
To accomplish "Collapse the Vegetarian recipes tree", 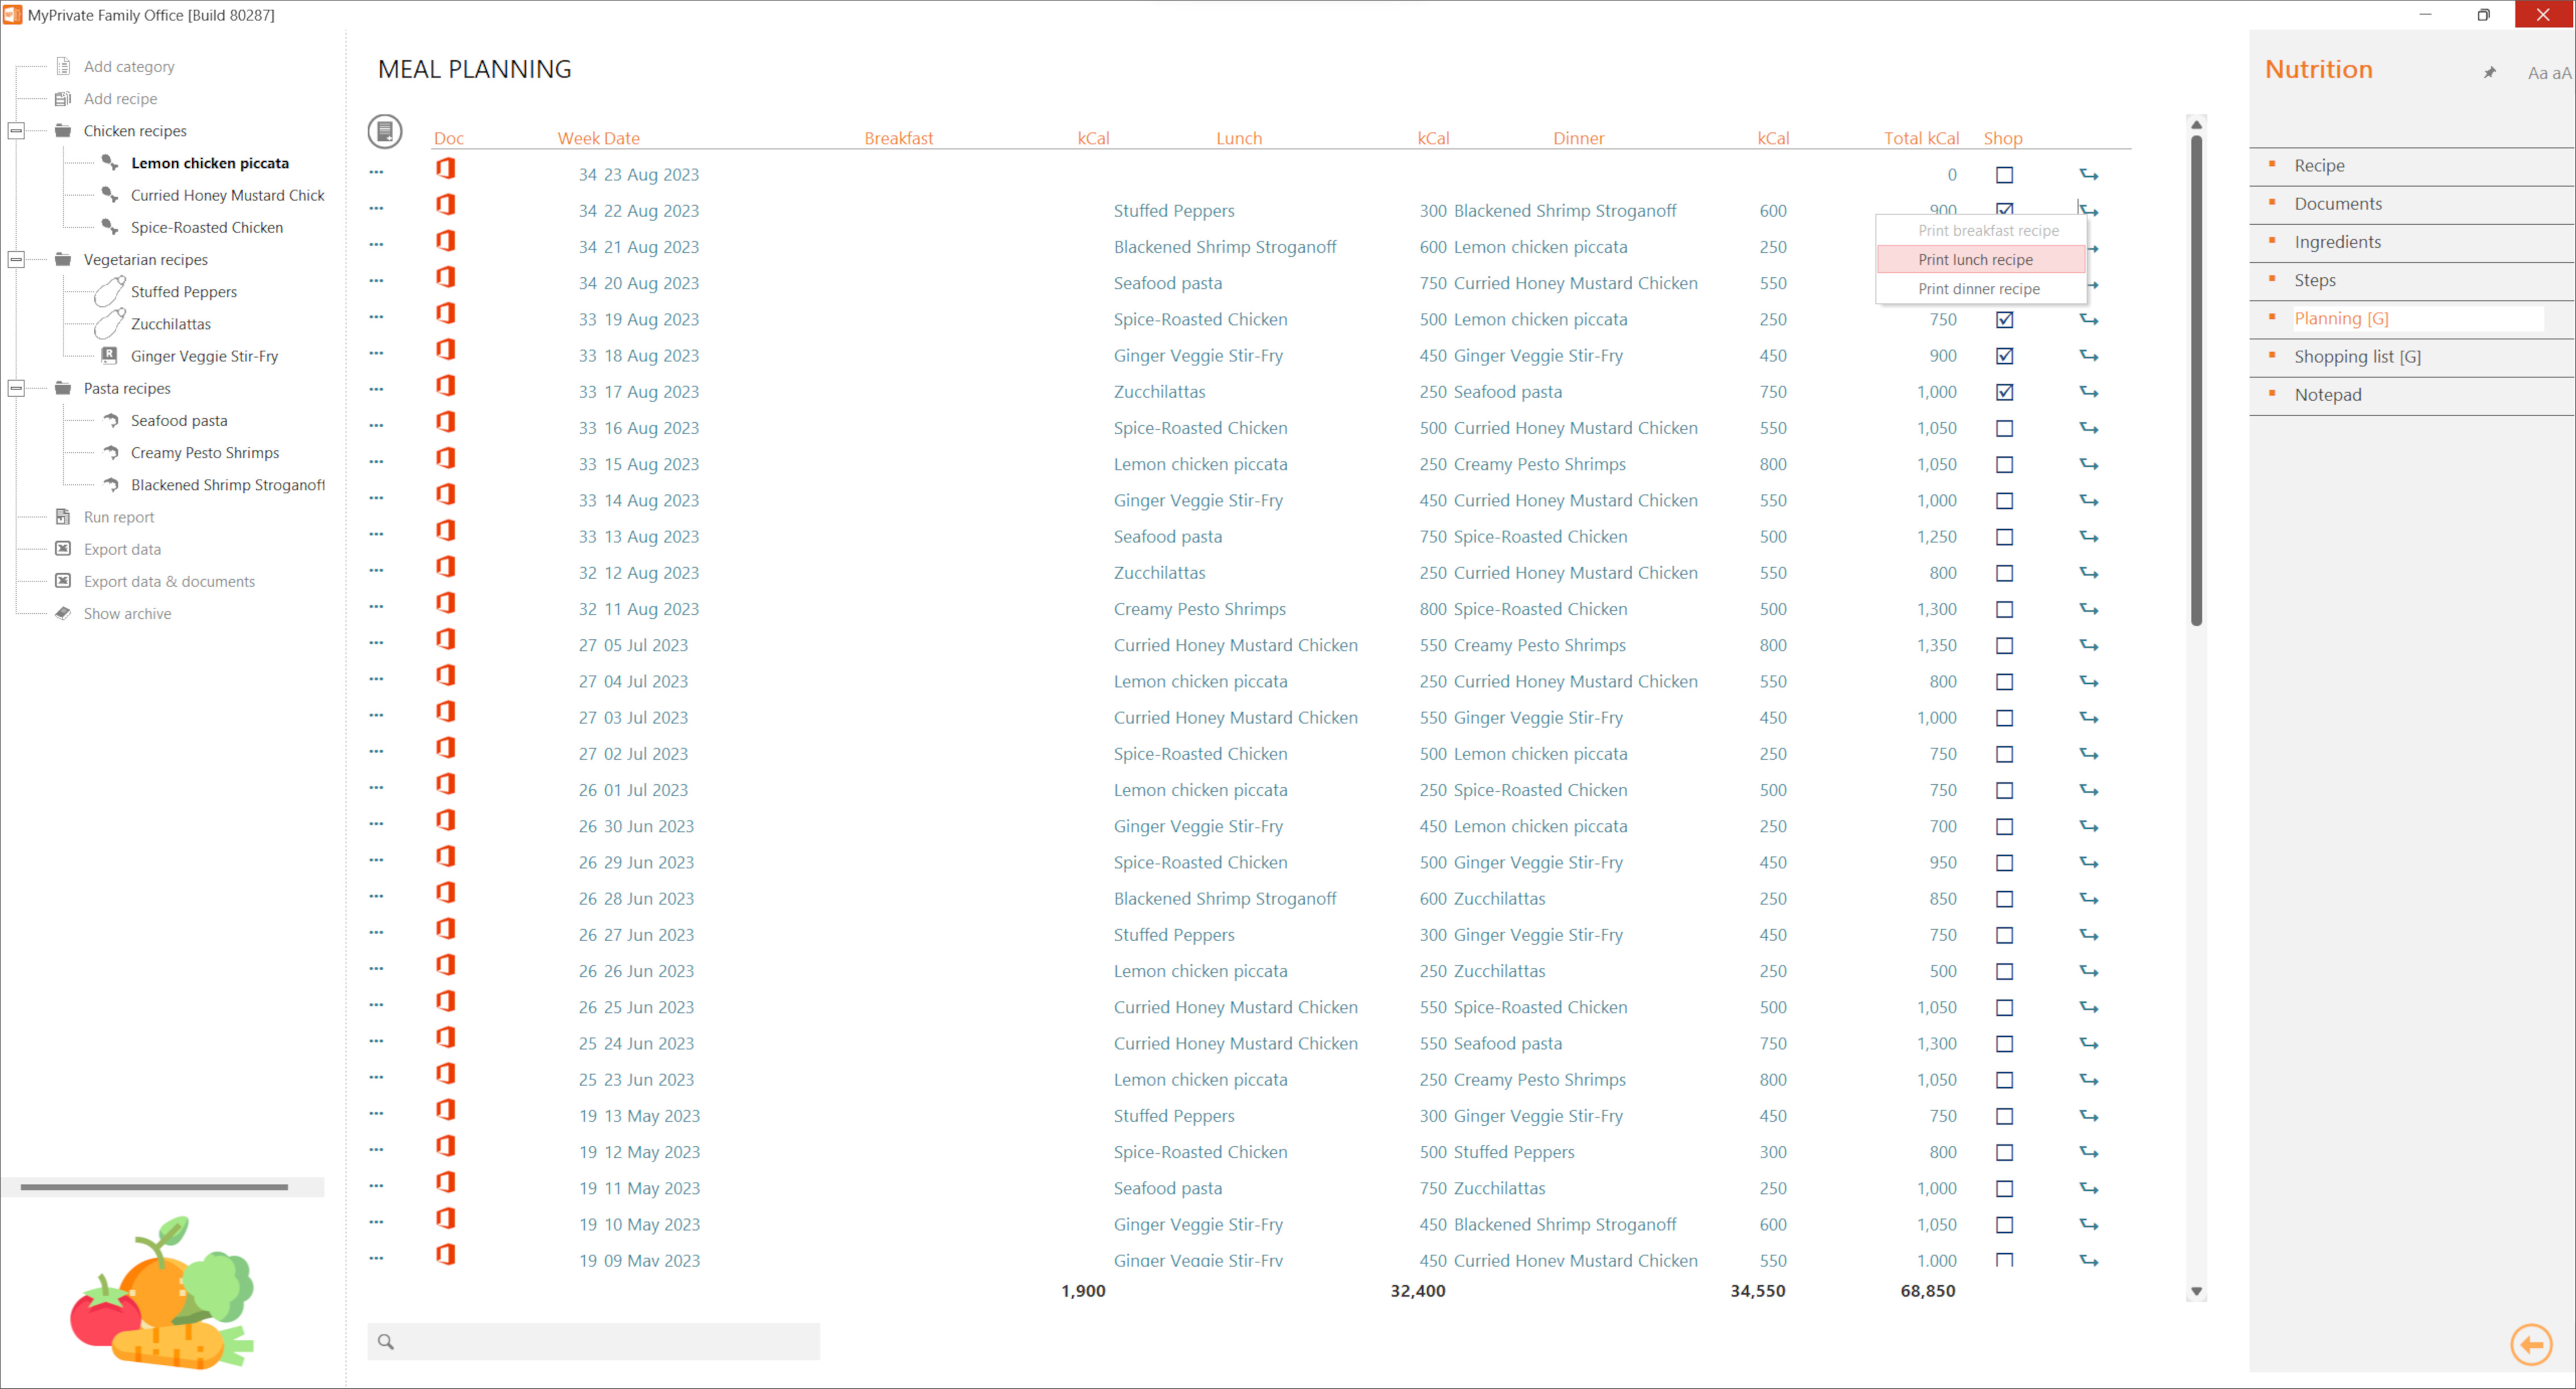I will coord(16,259).
